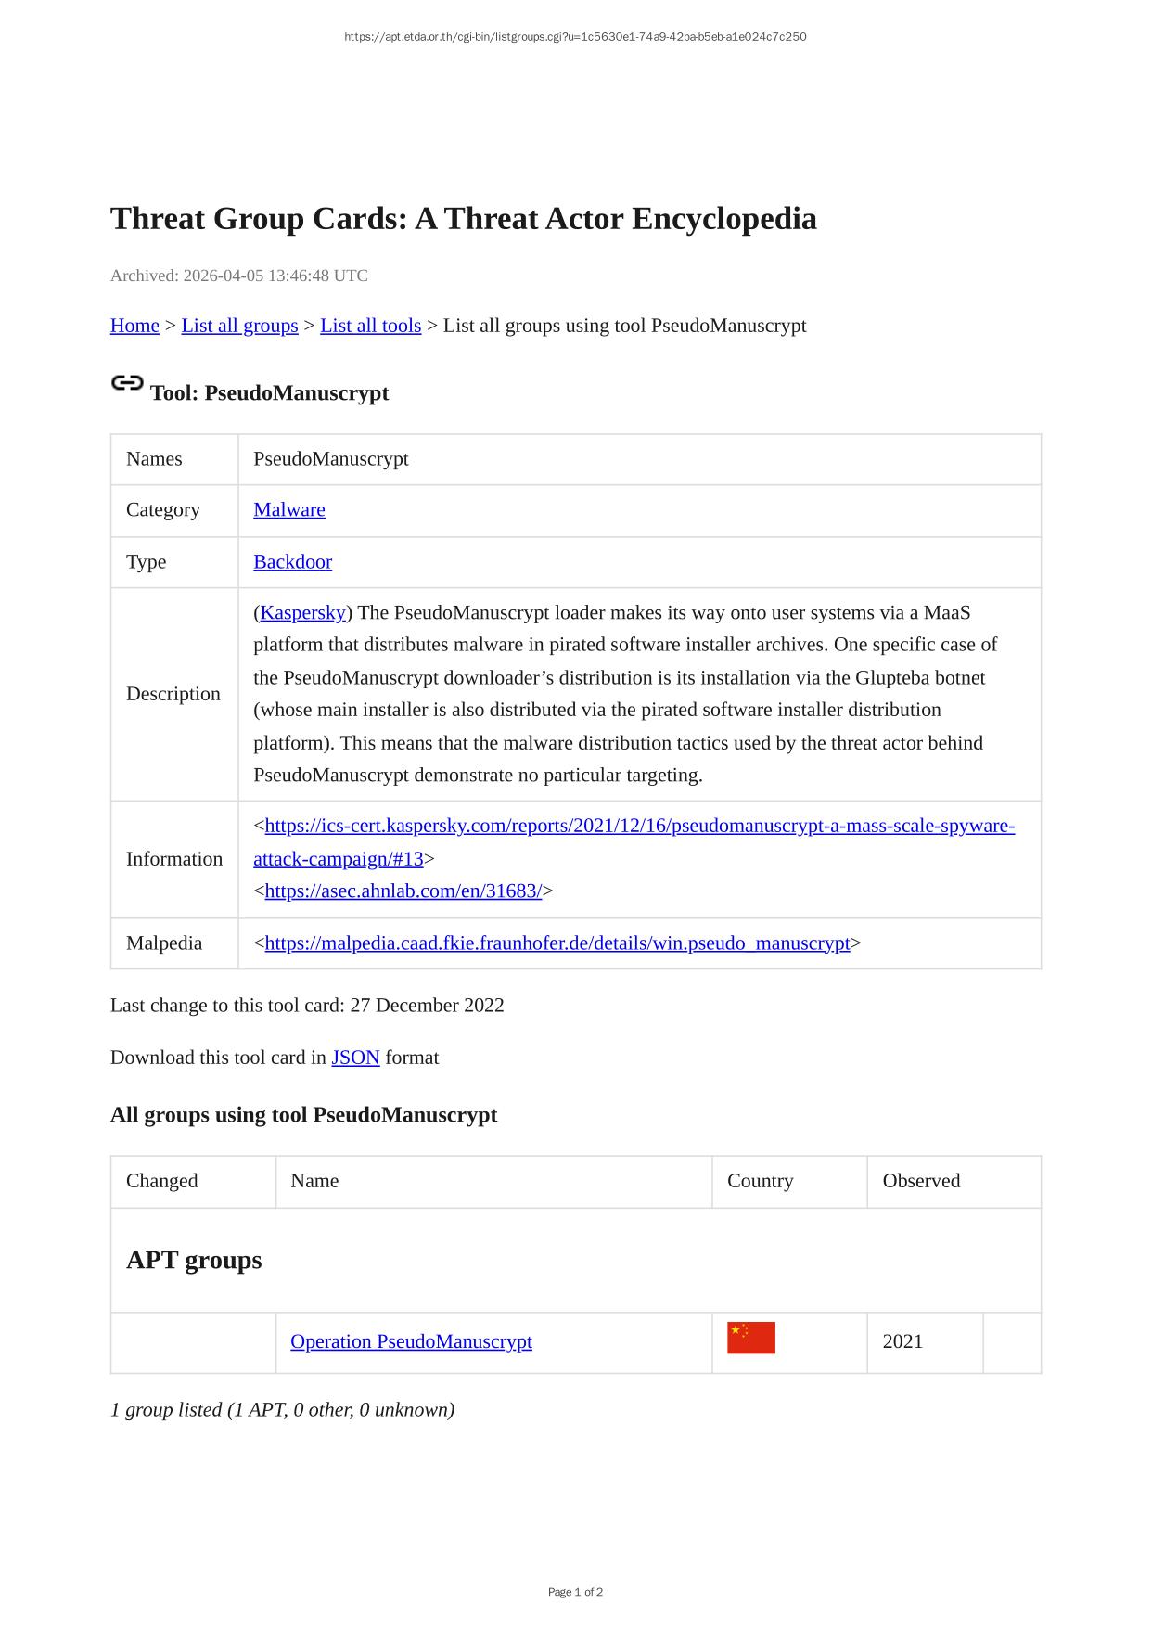Image resolution: width=1152 pixels, height=1629 pixels.
Task: Click the Observed column header
Action: [921, 1181]
